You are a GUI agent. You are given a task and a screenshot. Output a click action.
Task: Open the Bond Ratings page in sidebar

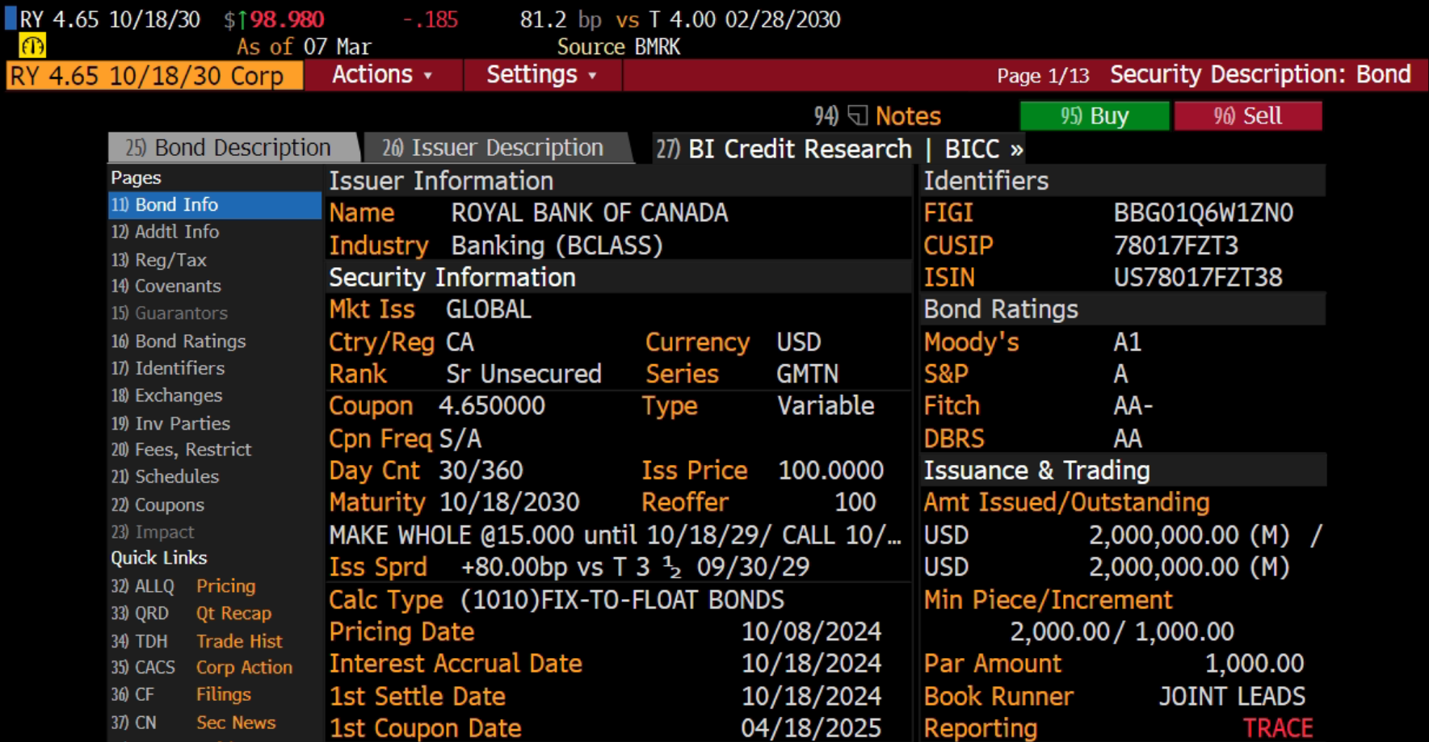[x=179, y=342]
